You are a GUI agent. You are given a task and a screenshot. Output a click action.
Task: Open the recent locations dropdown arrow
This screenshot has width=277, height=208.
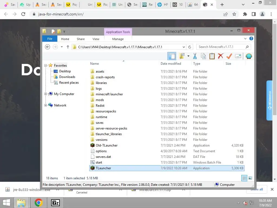(x=62, y=47)
